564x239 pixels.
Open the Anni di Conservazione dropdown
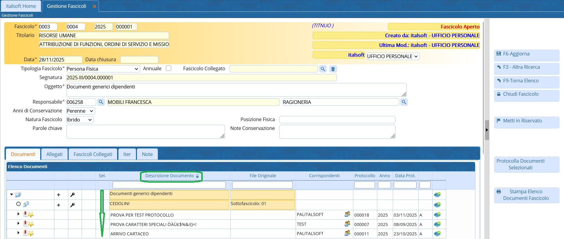tap(80, 111)
